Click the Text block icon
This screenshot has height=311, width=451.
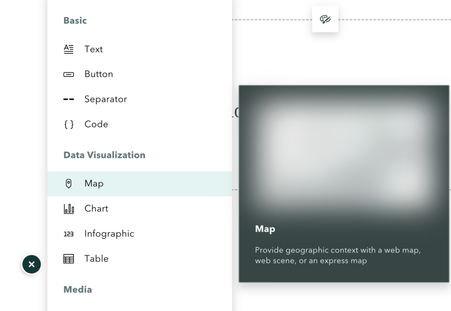[x=68, y=49]
